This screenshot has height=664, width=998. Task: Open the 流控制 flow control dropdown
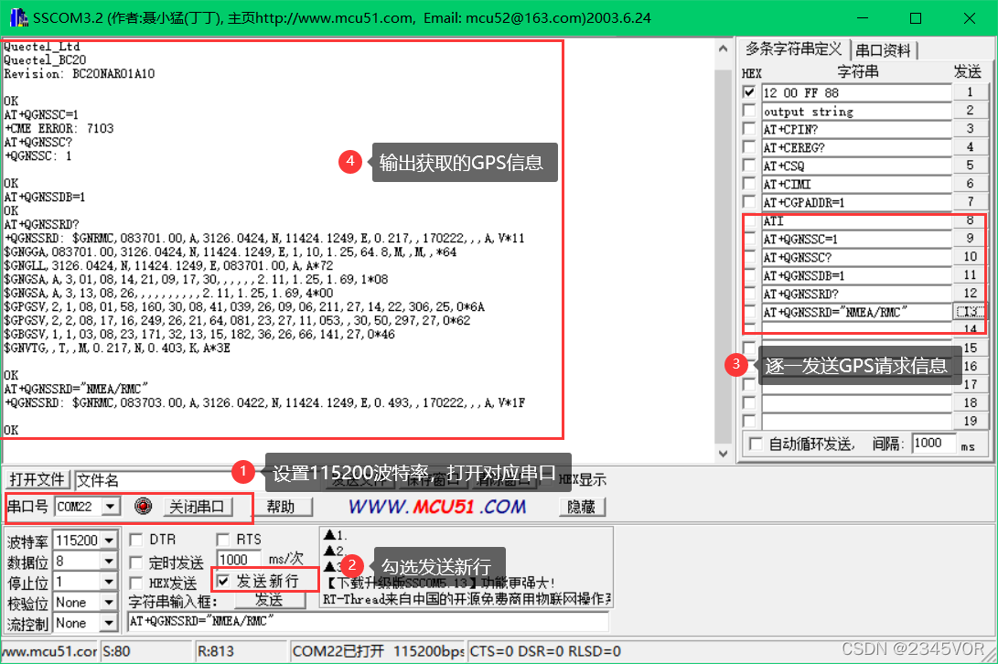[x=110, y=623]
